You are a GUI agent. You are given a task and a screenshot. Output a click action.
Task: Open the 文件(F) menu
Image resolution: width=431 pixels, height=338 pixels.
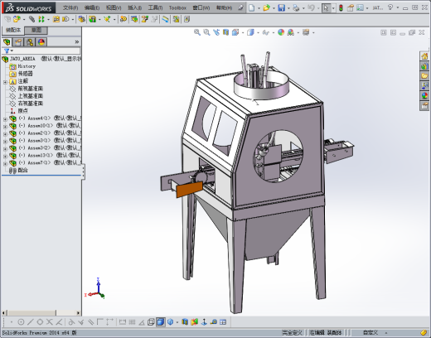point(70,7)
